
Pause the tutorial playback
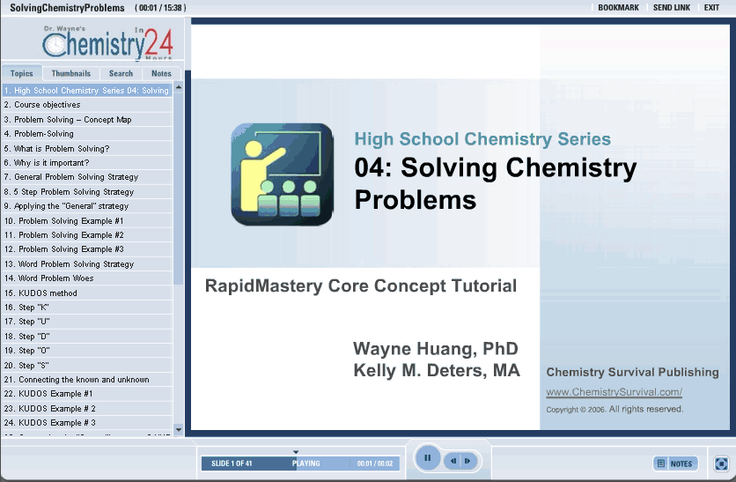click(x=427, y=458)
